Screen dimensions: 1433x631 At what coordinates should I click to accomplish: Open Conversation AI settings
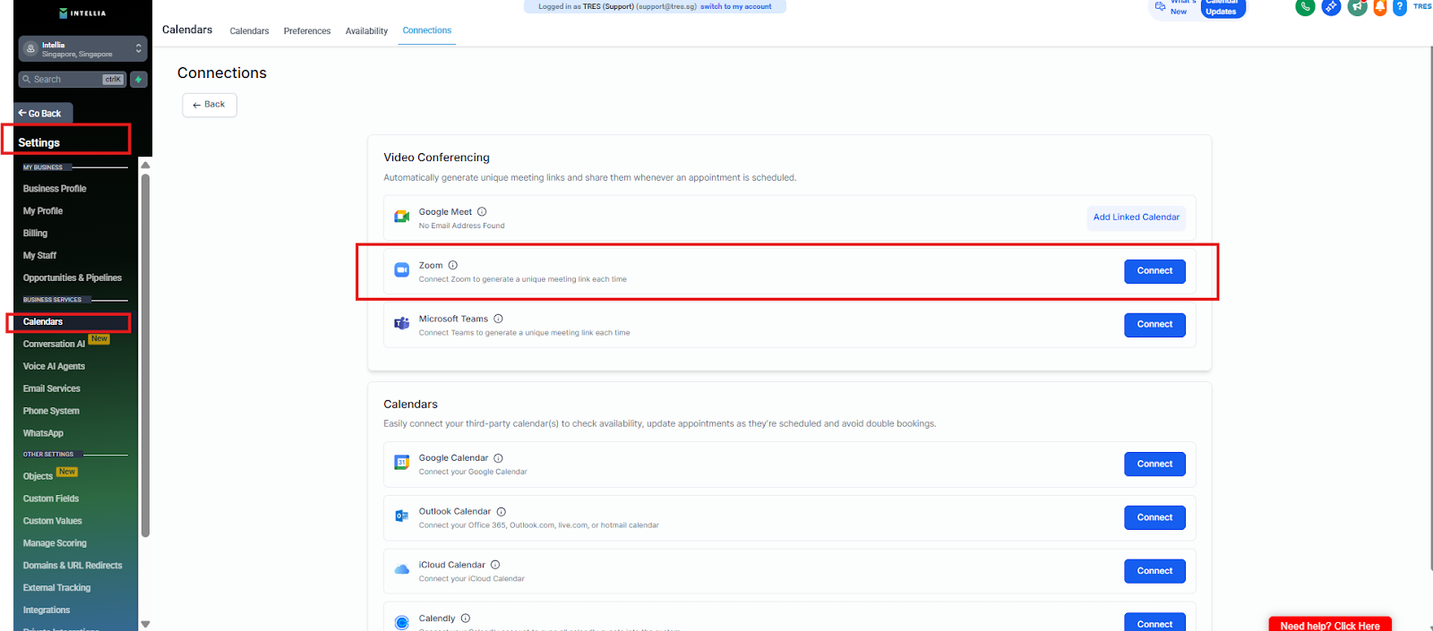tap(54, 345)
